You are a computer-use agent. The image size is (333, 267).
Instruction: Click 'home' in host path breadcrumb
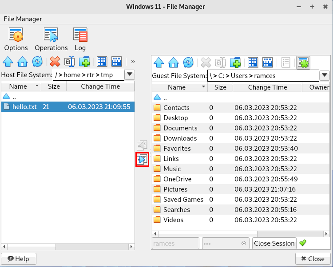tap(72, 75)
